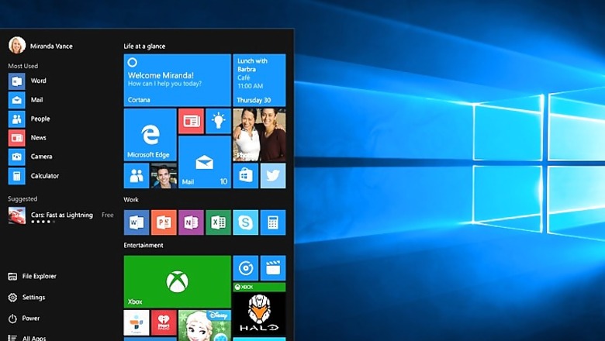Image resolution: width=605 pixels, height=341 pixels.
Task: Click the Free label on the suggested app
Action: [x=108, y=215]
